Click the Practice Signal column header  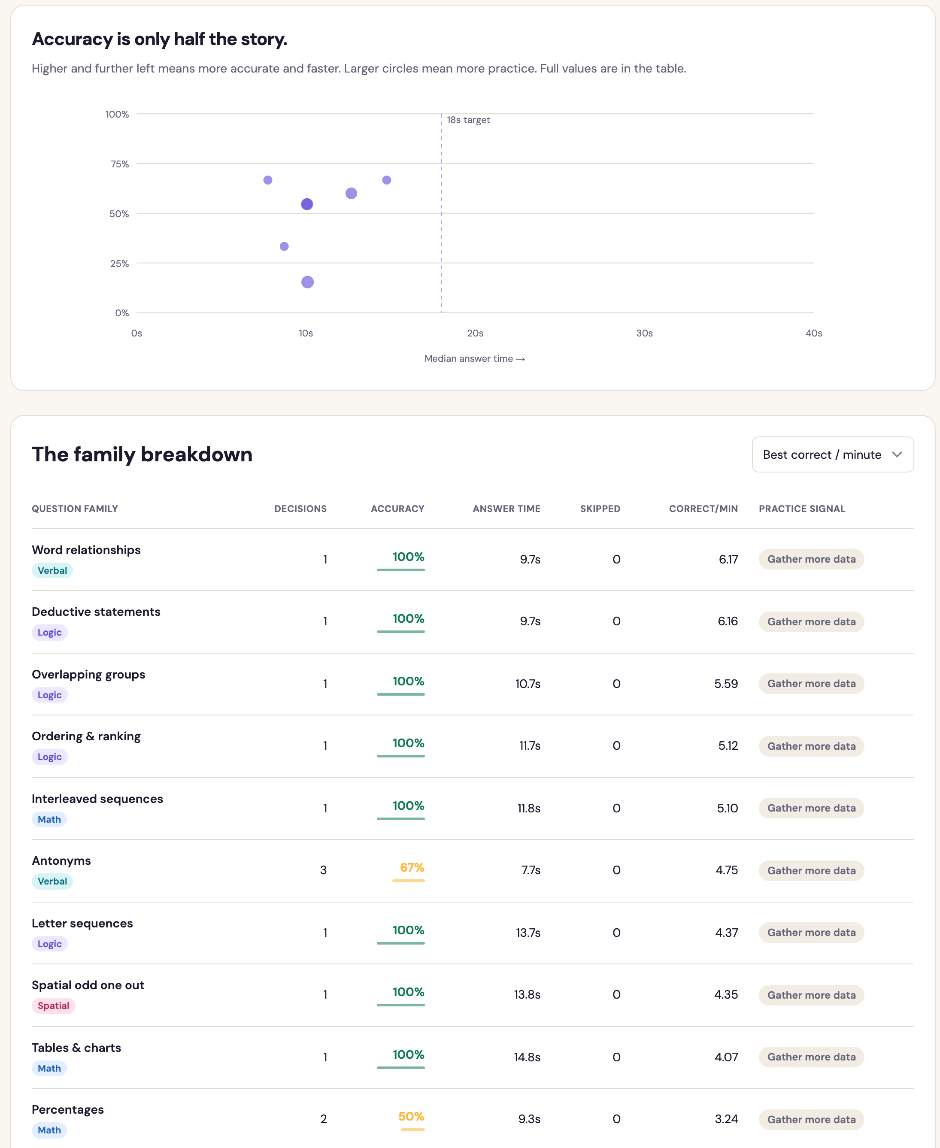tap(802, 509)
